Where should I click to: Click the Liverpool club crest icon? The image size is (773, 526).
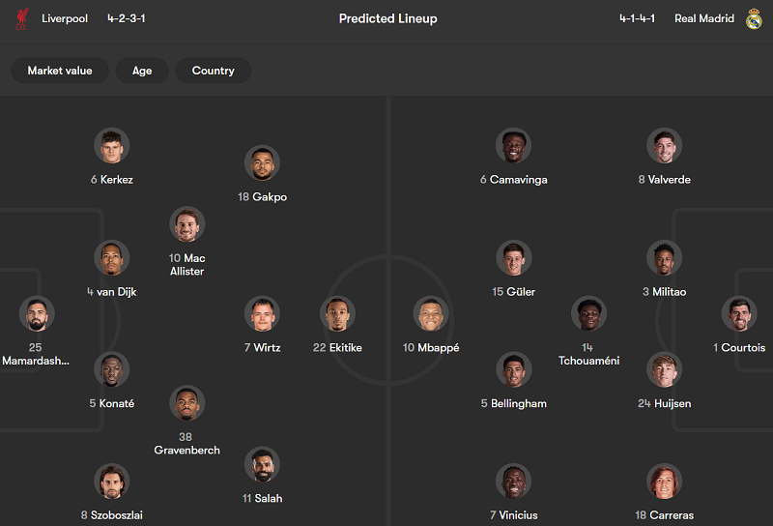21,18
